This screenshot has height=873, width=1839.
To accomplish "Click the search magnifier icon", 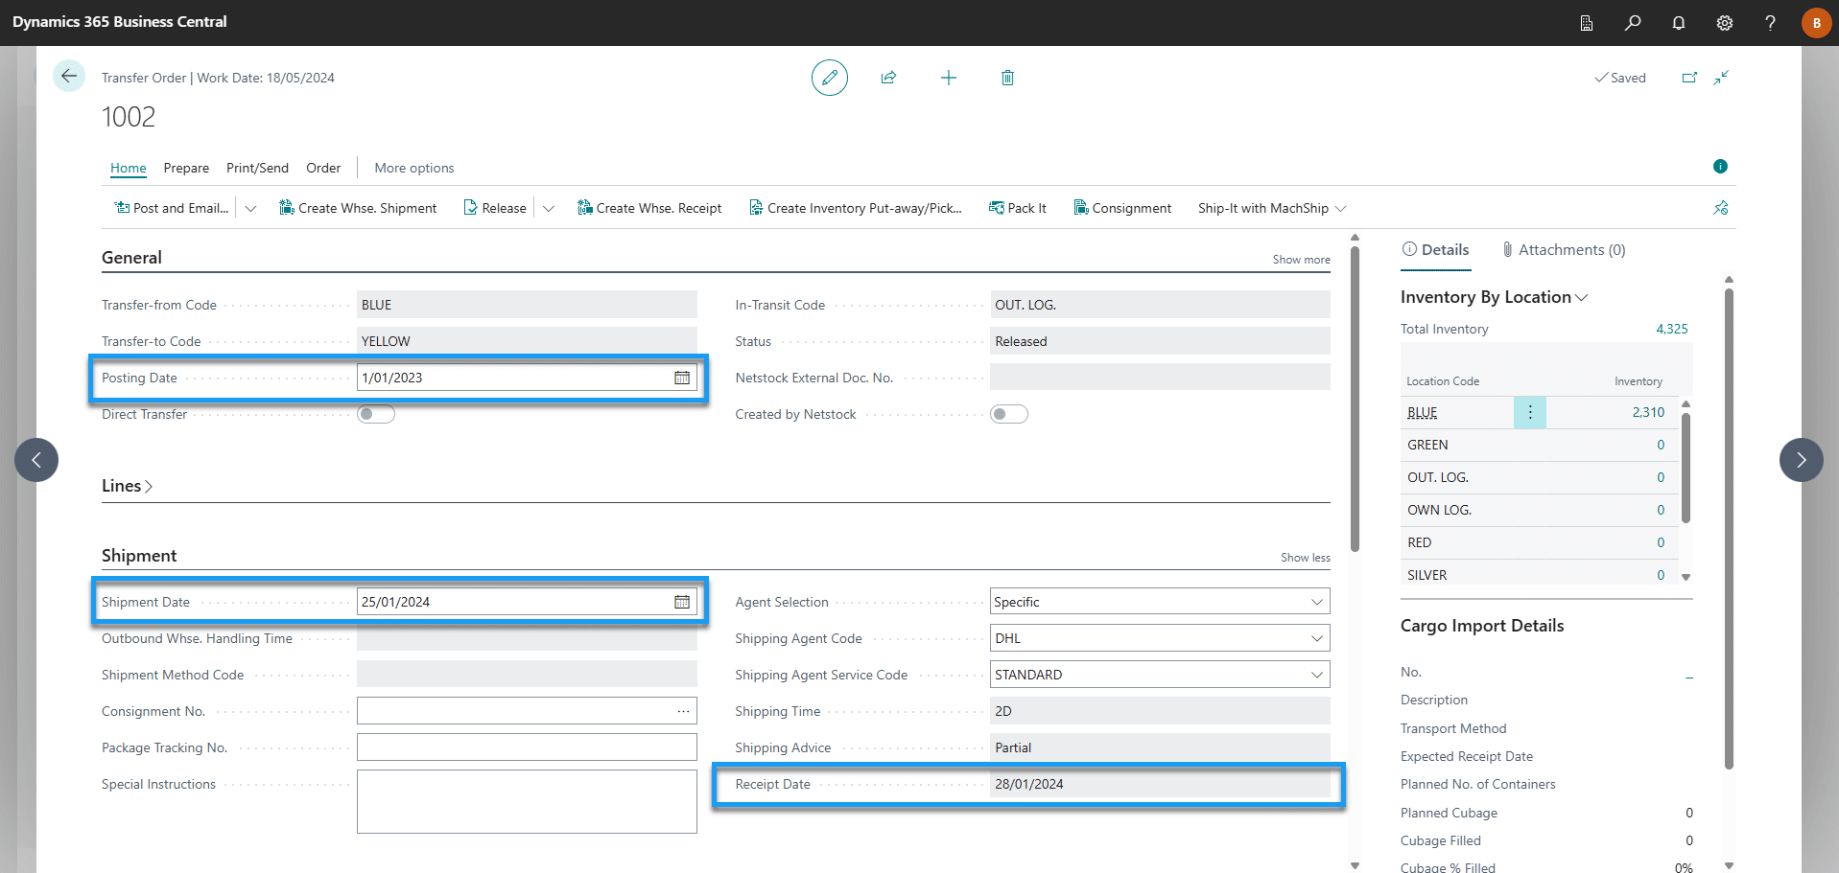I will 1632,23.
